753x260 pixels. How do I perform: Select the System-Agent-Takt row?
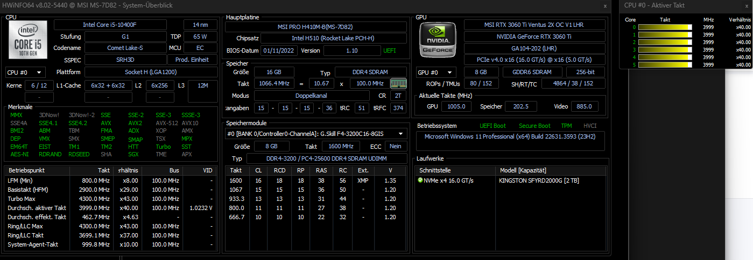pos(110,244)
